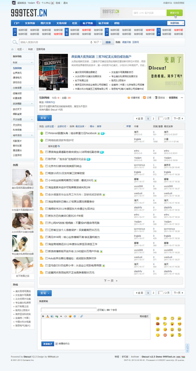Open the 帖子内容 navigation tab
The image size is (196, 371).
[x=104, y=23]
